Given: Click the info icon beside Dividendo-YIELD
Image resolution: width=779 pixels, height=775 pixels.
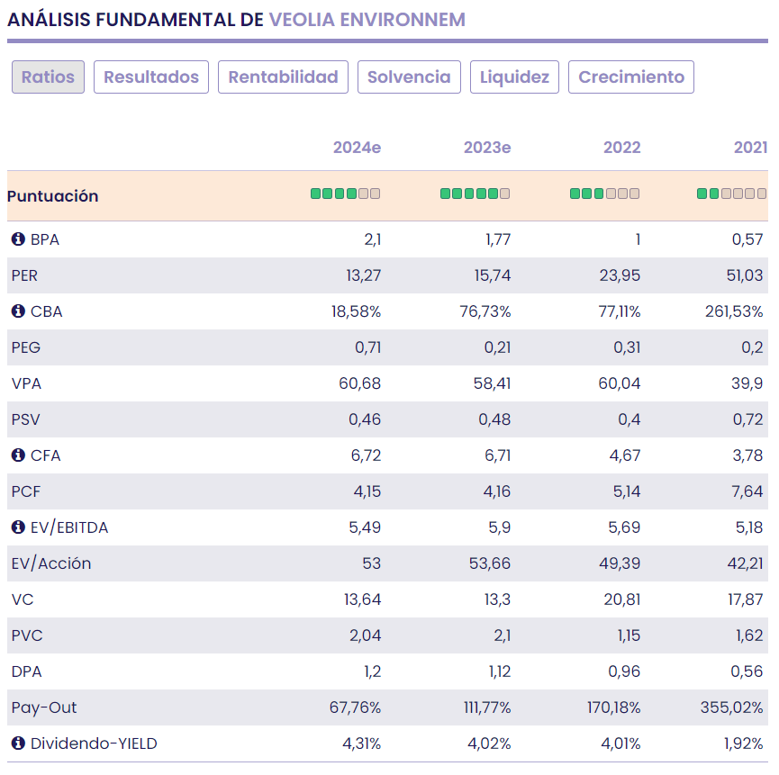Looking at the screenshot, I should pos(18,743).
